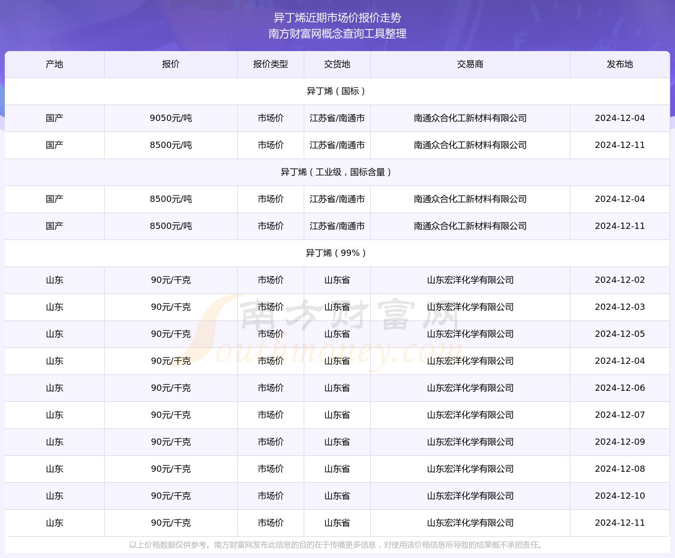Click 山东宏洋化学有限公司 in the 2024-12-10 row
This screenshot has width=675, height=558.
point(470,496)
